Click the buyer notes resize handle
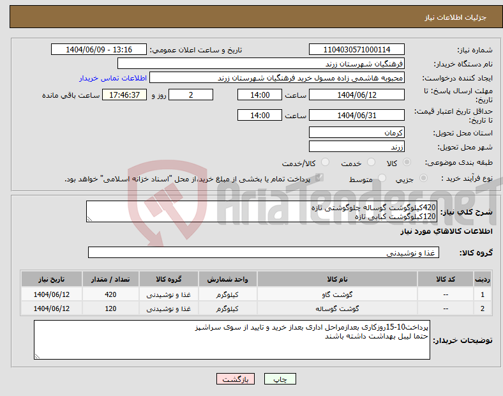The height and width of the screenshot is (396, 503). coord(37,356)
